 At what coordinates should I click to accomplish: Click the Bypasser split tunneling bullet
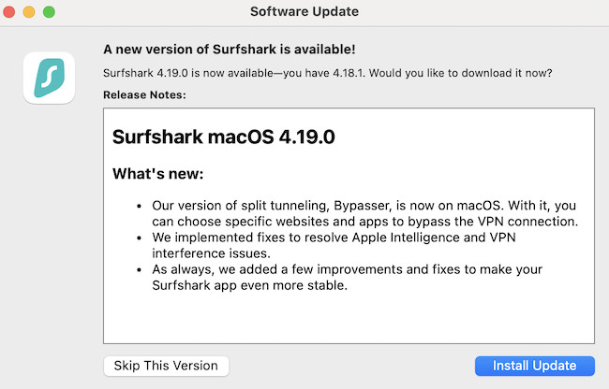click(365, 213)
